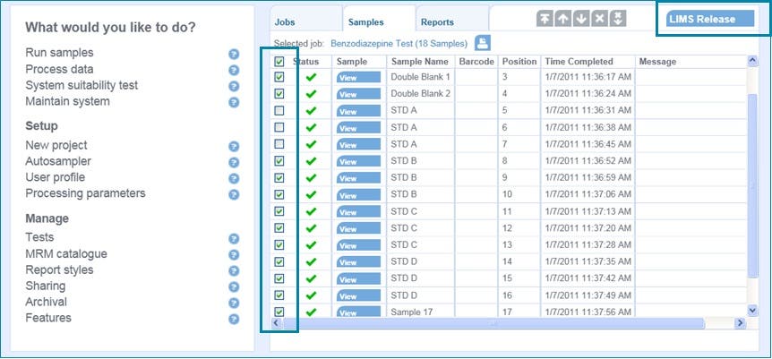Click the table scroll up arrow

[x=752, y=62]
